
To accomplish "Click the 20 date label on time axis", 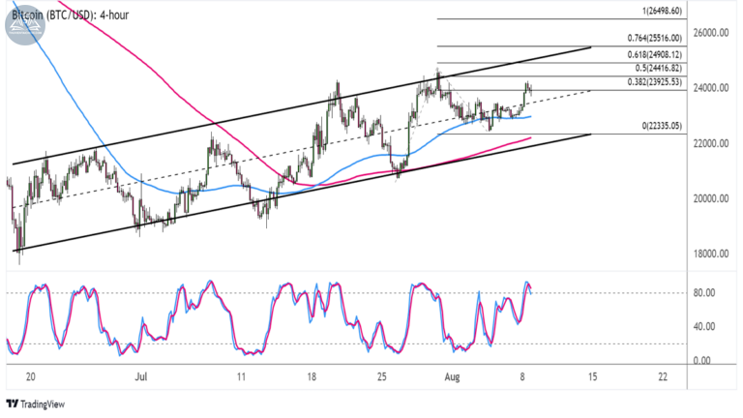I will coord(30,376).
